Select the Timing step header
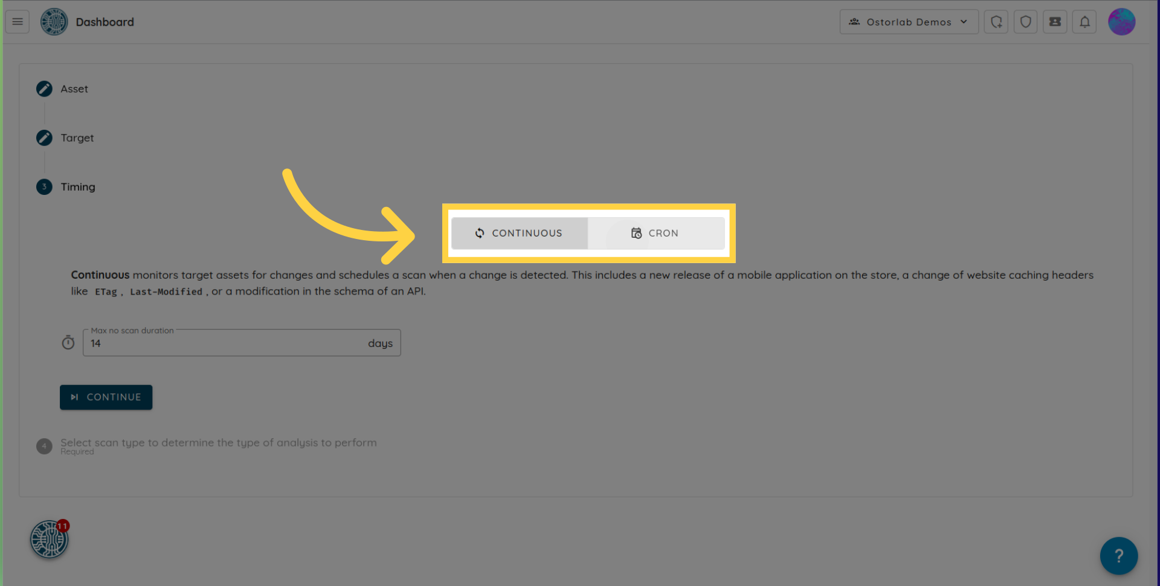1160x586 pixels. point(77,186)
